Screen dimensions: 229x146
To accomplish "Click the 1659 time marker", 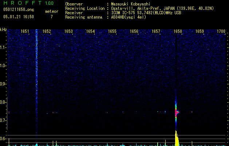I will tap(200, 31).
